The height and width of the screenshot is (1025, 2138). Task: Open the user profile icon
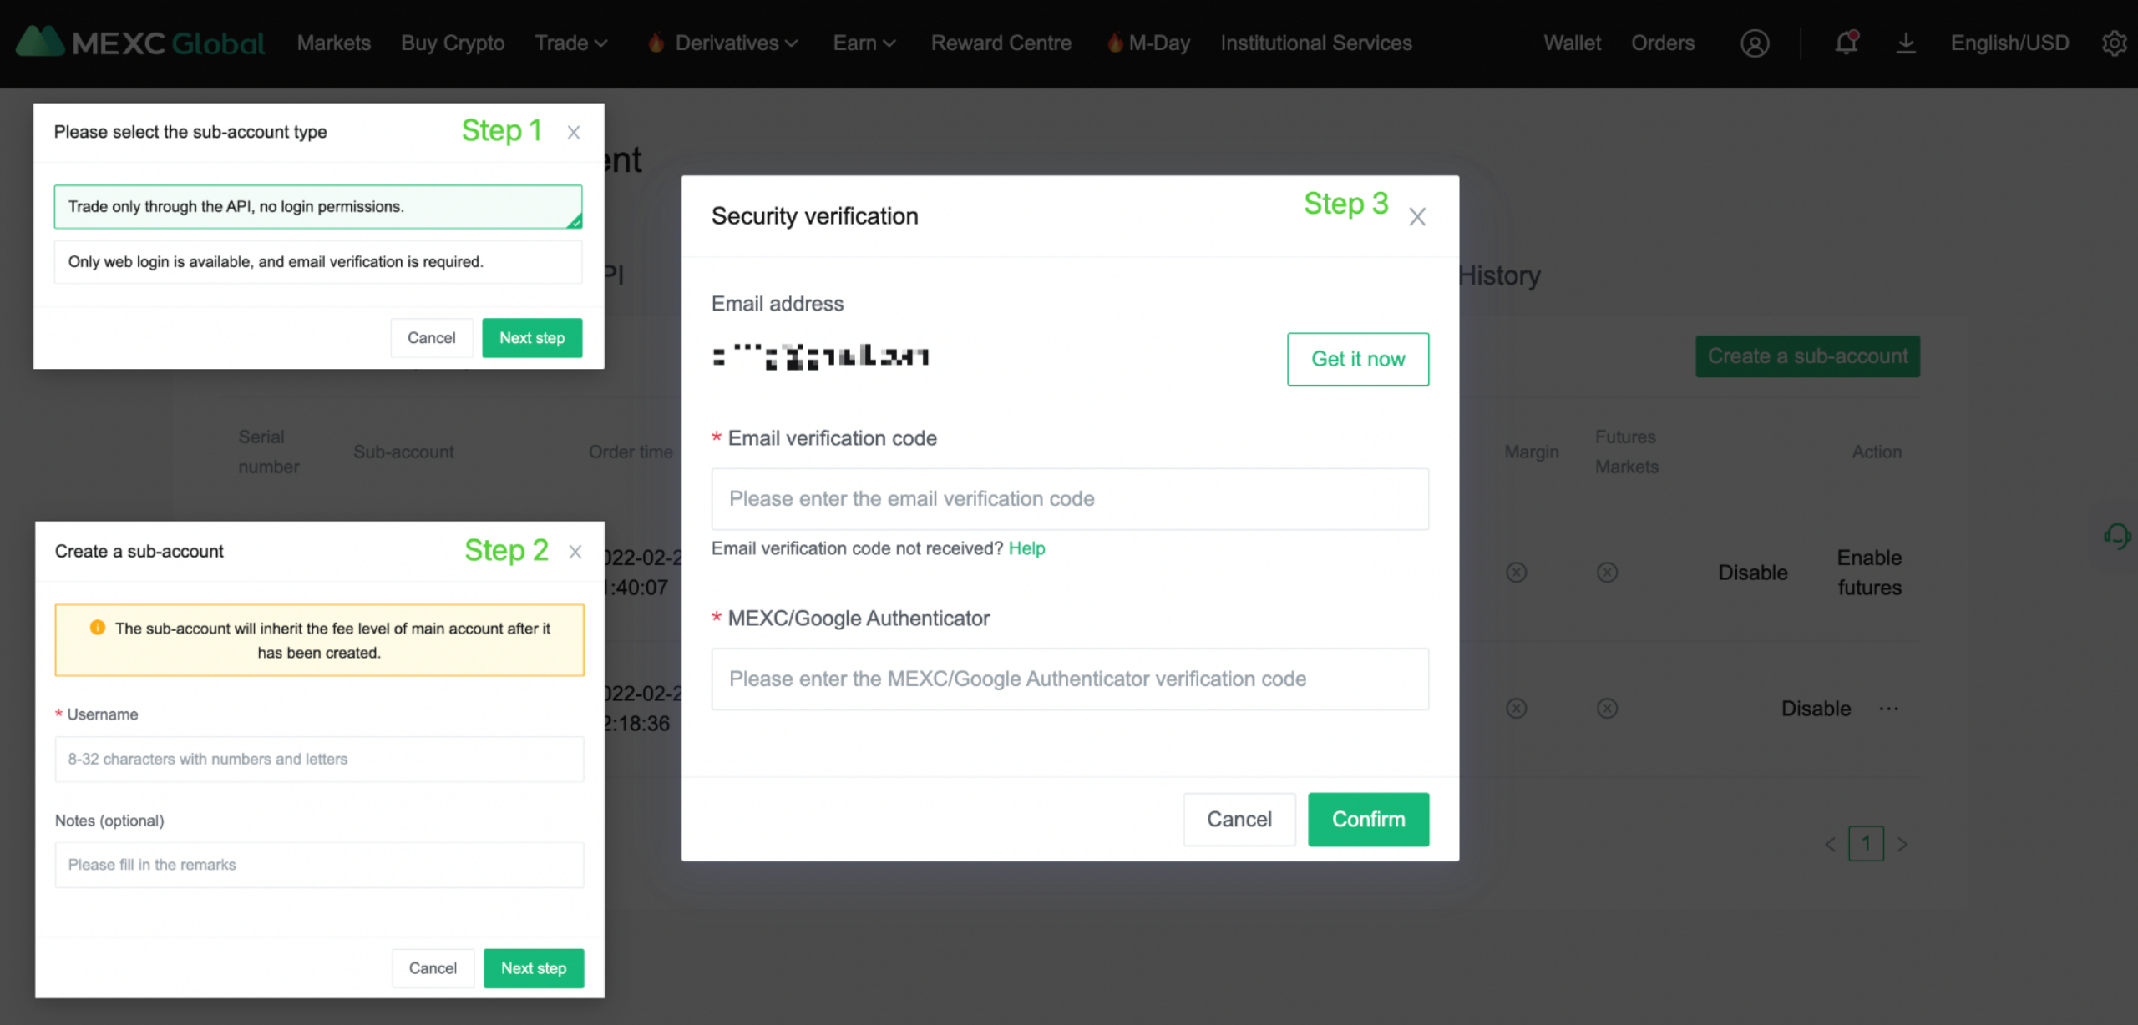[x=1755, y=43]
